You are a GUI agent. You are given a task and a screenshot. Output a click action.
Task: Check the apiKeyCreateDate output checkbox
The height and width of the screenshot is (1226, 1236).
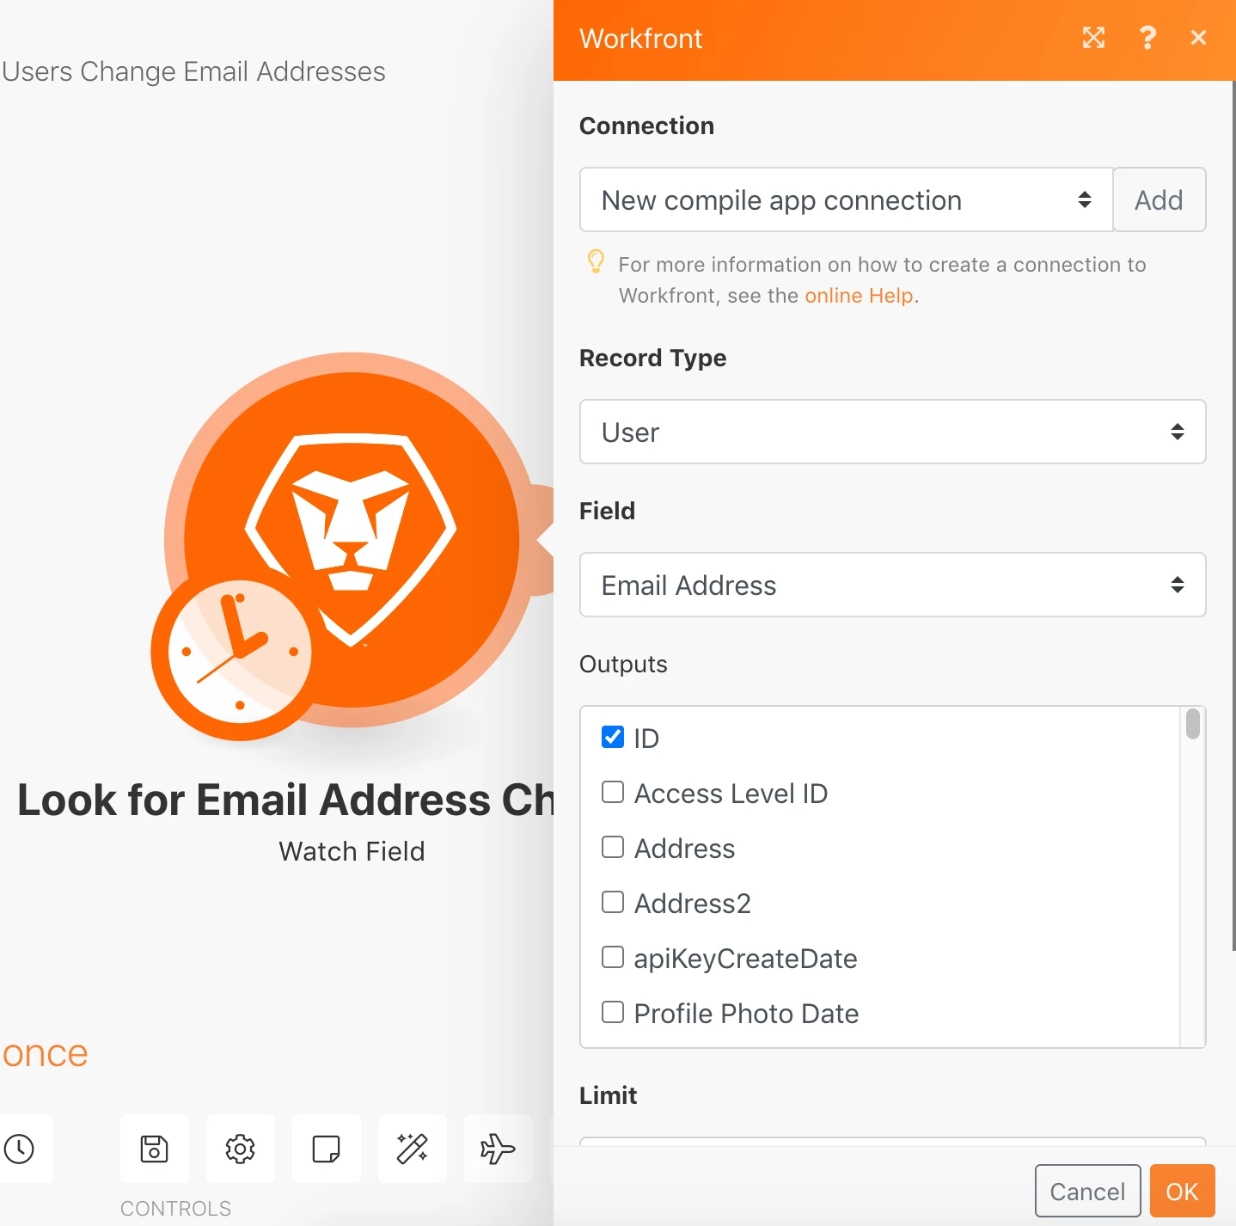pyautogui.click(x=613, y=957)
